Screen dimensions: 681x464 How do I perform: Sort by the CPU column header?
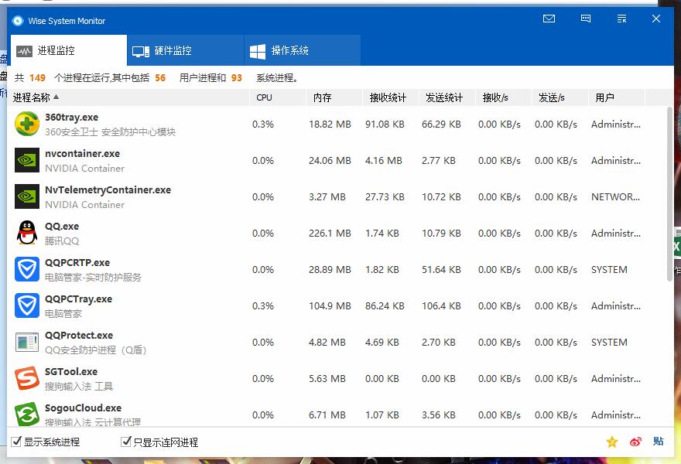(265, 97)
